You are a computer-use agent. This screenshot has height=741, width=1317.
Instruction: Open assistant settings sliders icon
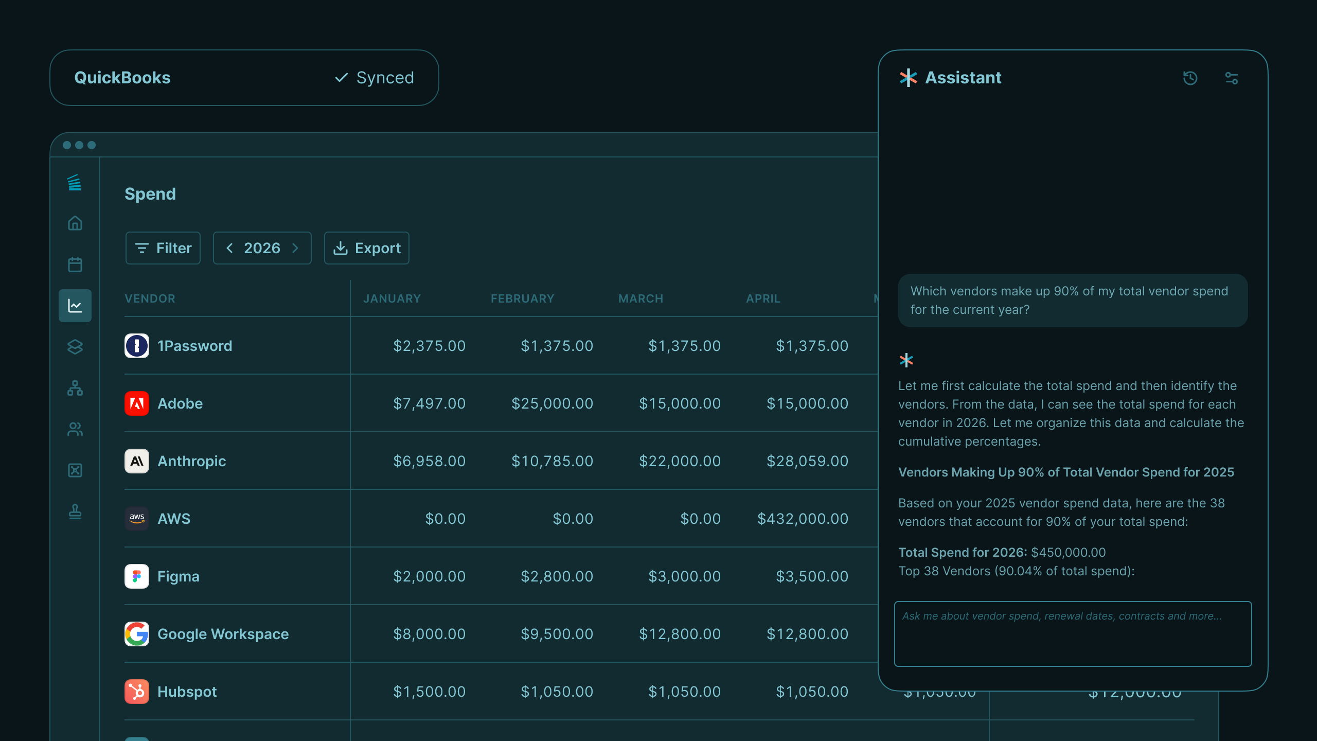(1231, 78)
